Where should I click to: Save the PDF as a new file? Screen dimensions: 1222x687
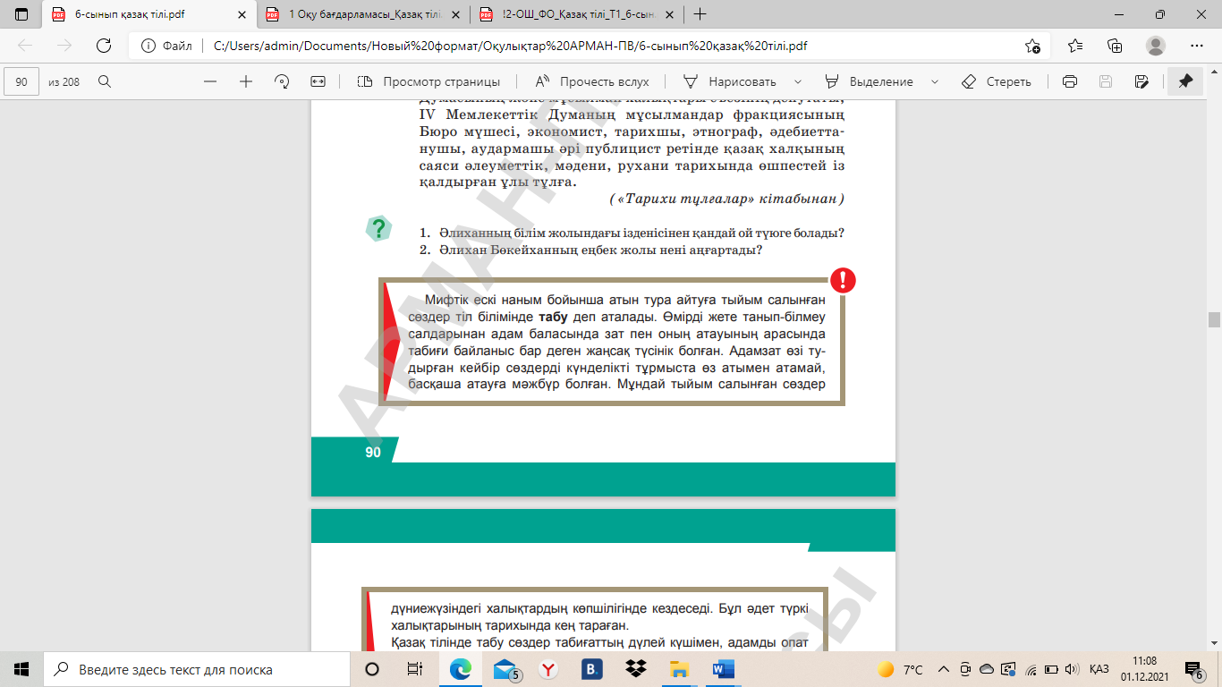pyautogui.click(x=1141, y=81)
